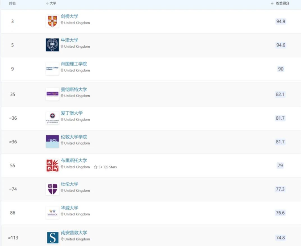This screenshot has width=301, height=246.
Task: Click rank 55 in Bristol row
Action: tap(13, 165)
